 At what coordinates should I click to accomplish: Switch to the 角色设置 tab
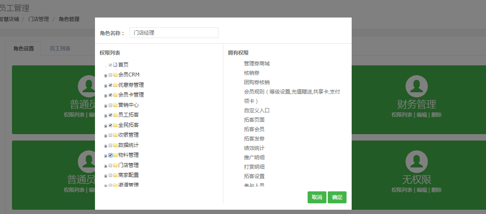23,49
